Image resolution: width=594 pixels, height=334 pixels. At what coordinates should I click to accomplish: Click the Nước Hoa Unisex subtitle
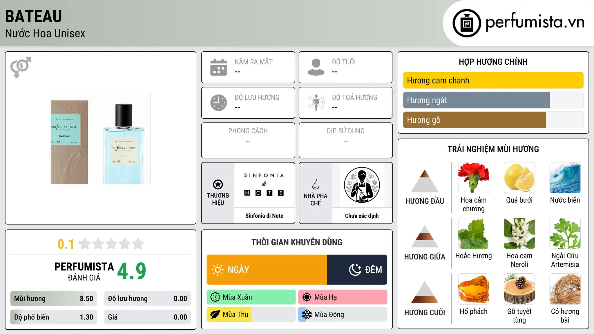click(x=45, y=34)
